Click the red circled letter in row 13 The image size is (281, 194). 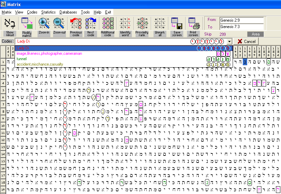pyautogui.click(x=65, y=147)
